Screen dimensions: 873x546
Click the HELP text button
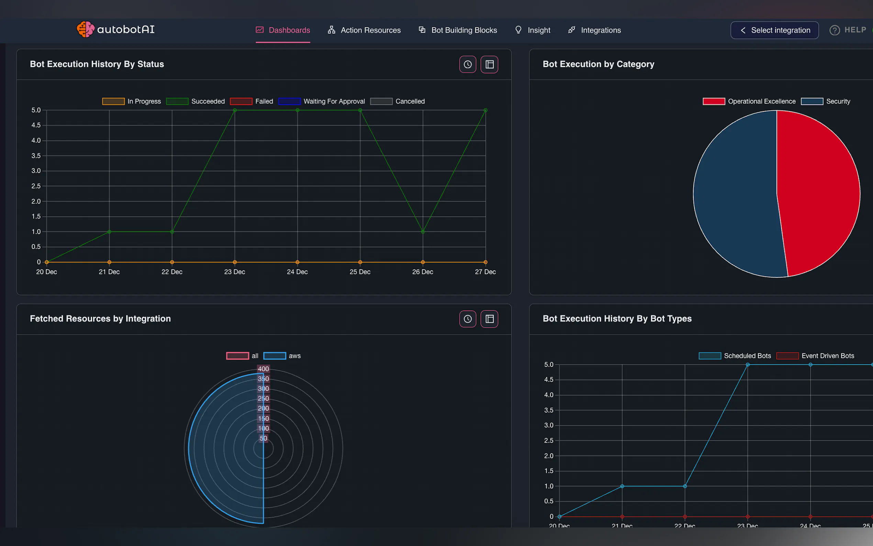[855, 30]
